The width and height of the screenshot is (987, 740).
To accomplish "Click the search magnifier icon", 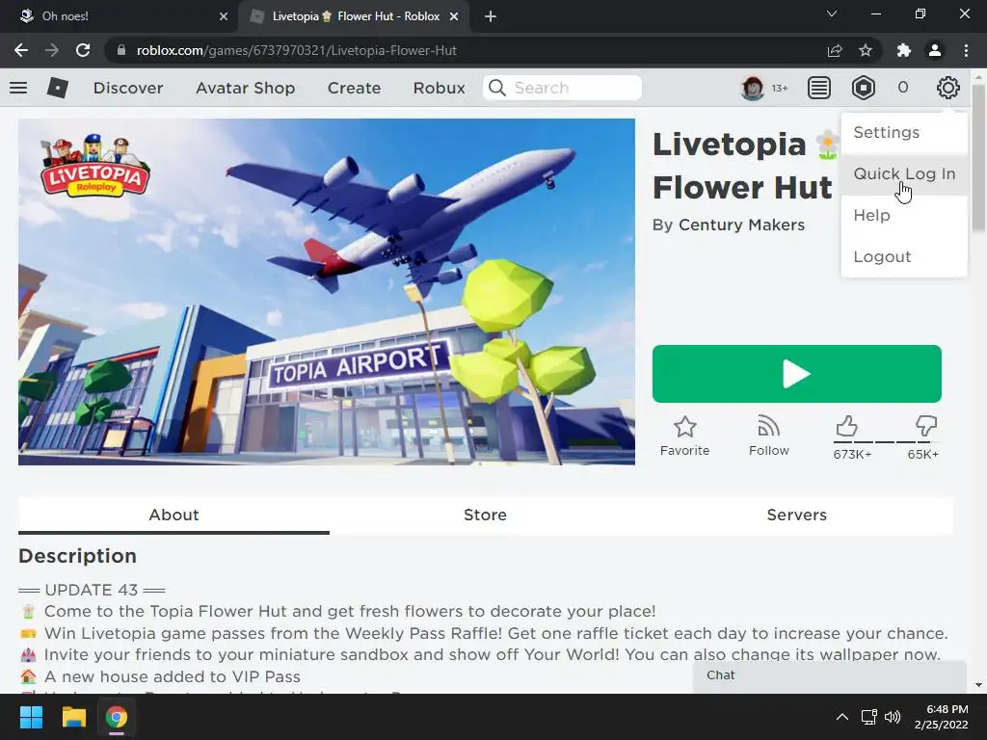I will click(497, 88).
